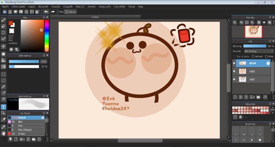Click the cloud save icon
The width and height of the screenshot is (275, 147).
point(5,12)
